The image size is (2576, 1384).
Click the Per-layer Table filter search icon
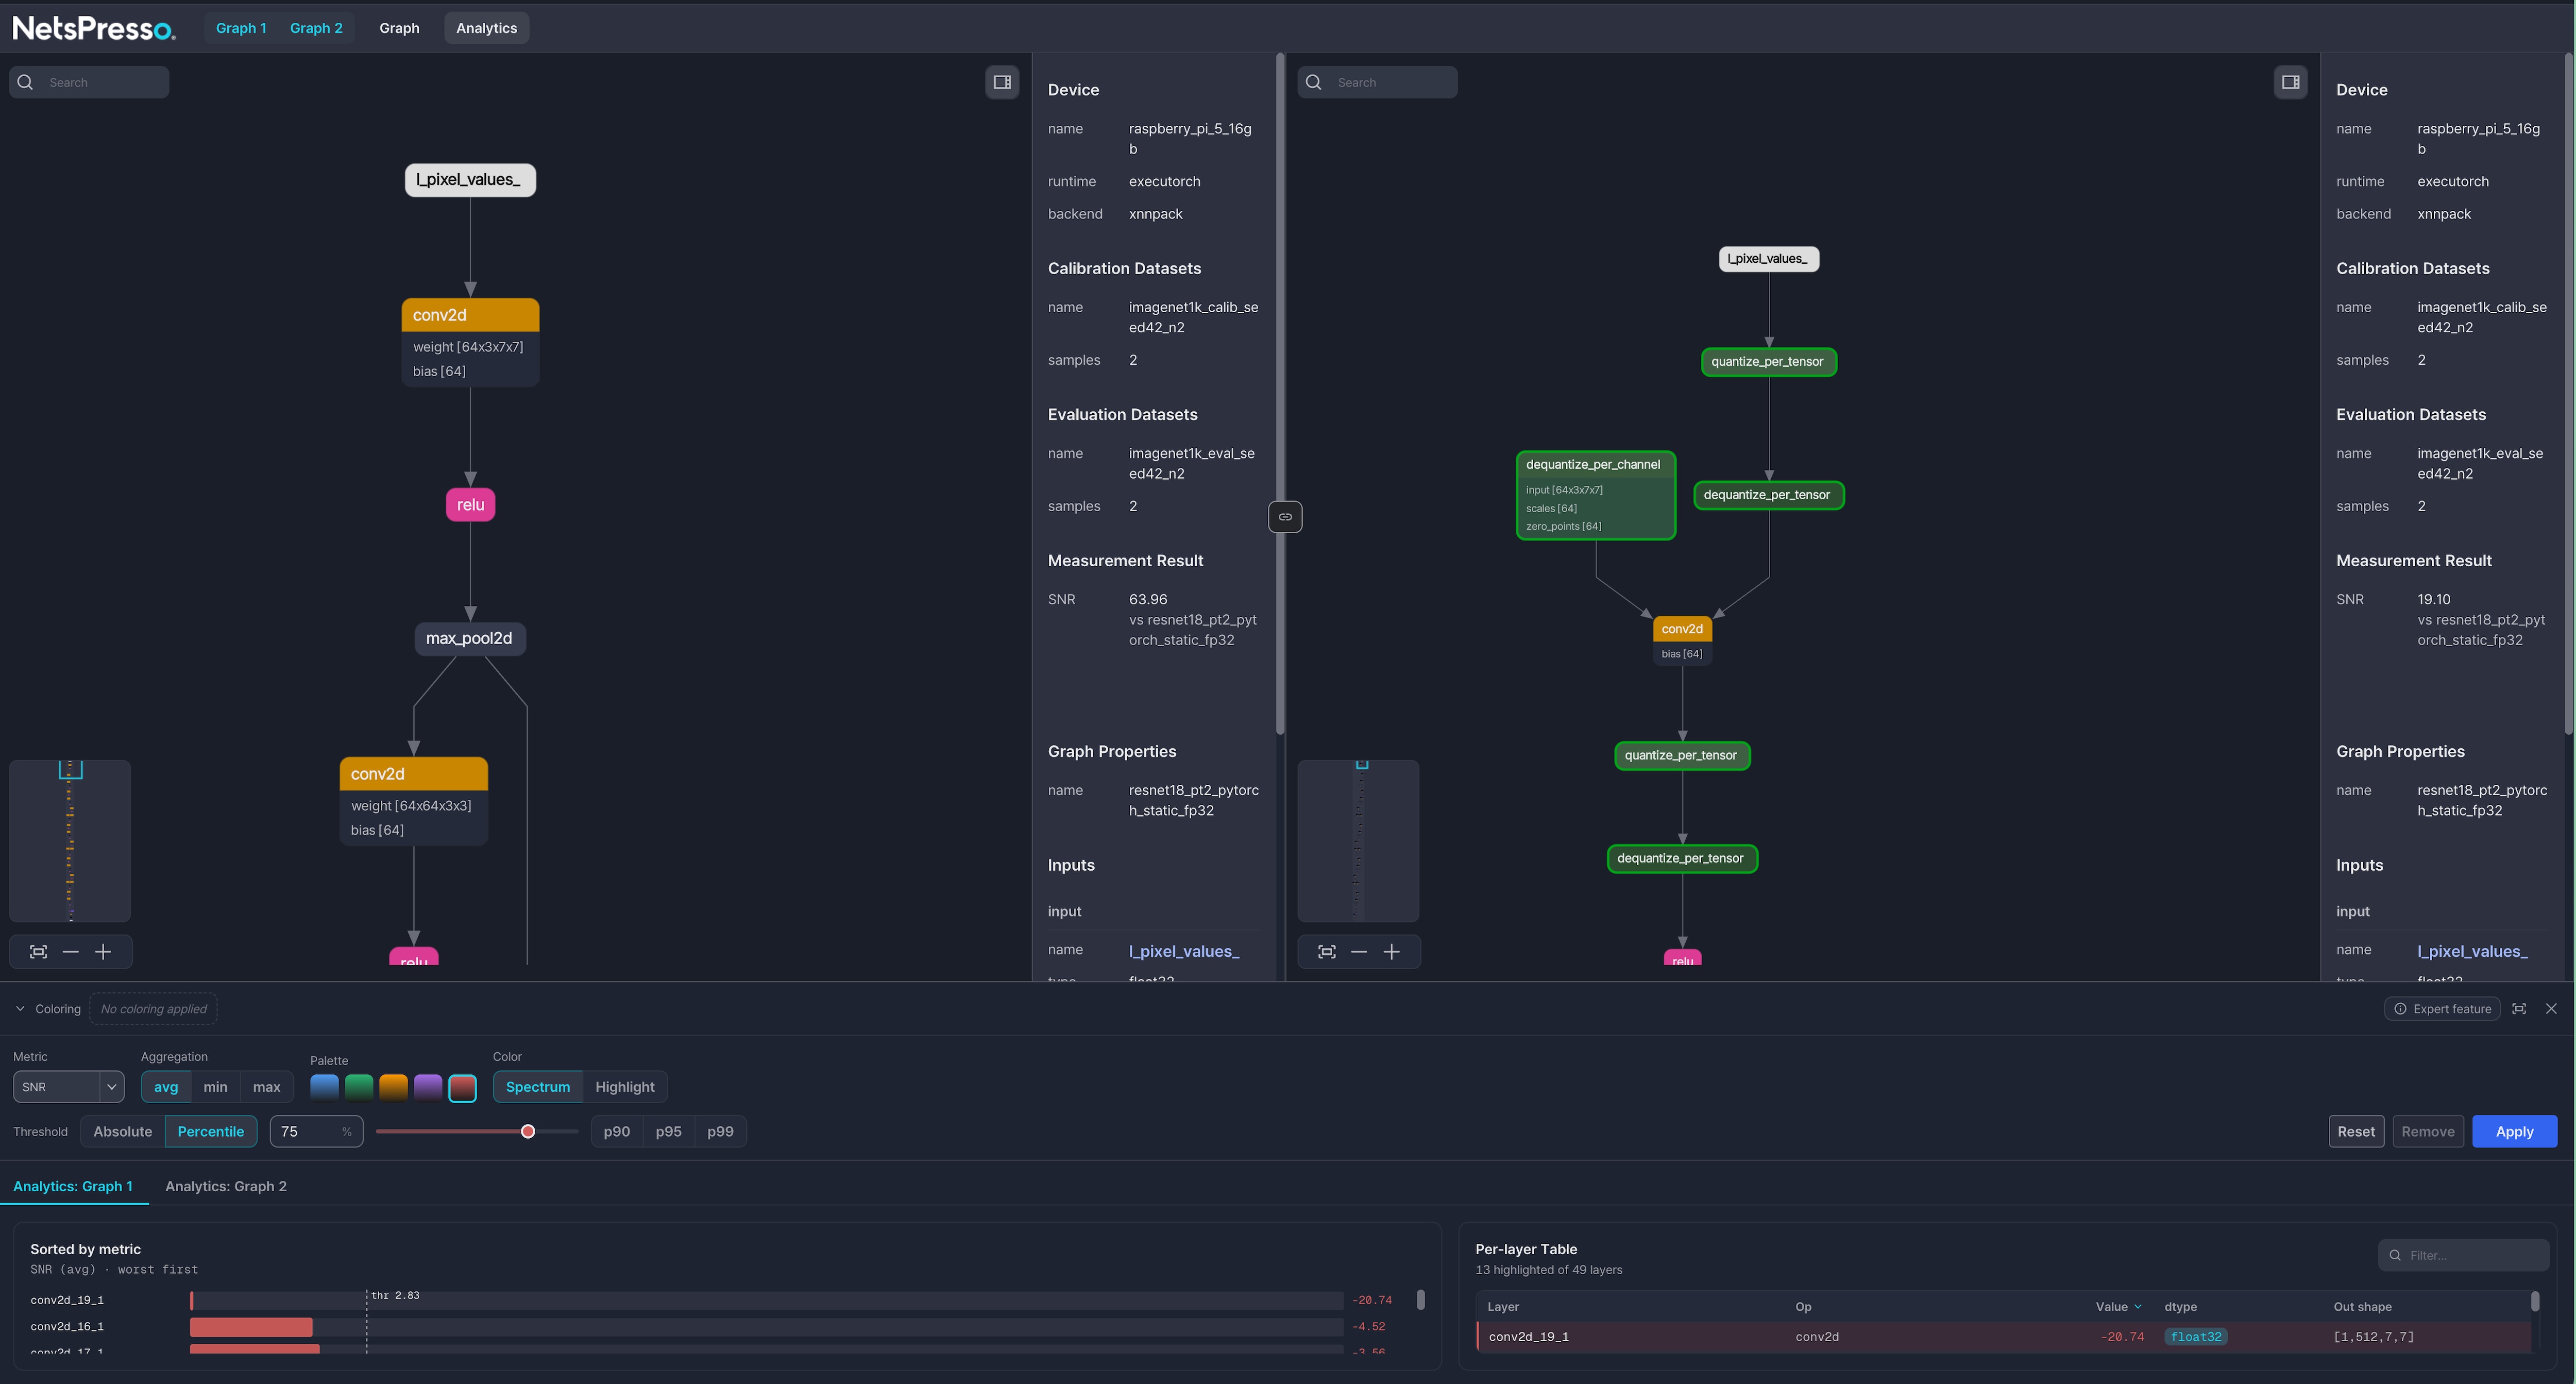pyautogui.click(x=2395, y=1255)
